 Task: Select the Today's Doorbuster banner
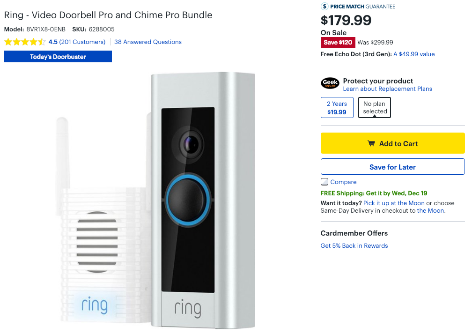pos(58,56)
